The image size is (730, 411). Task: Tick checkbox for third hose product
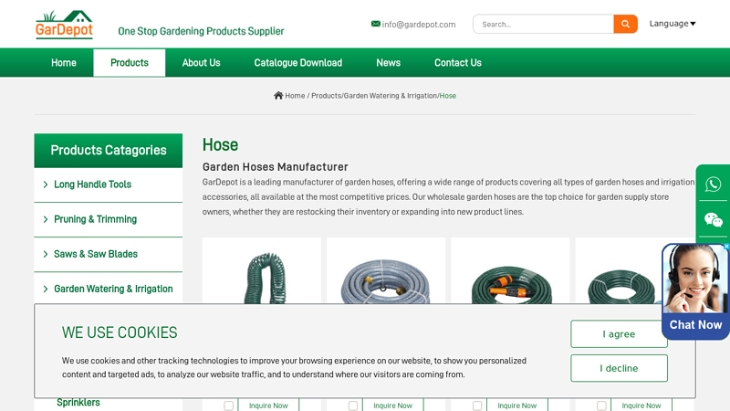(x=477, y=406)
